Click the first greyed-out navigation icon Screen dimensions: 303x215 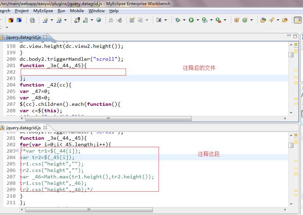click(x=111, y=20)
